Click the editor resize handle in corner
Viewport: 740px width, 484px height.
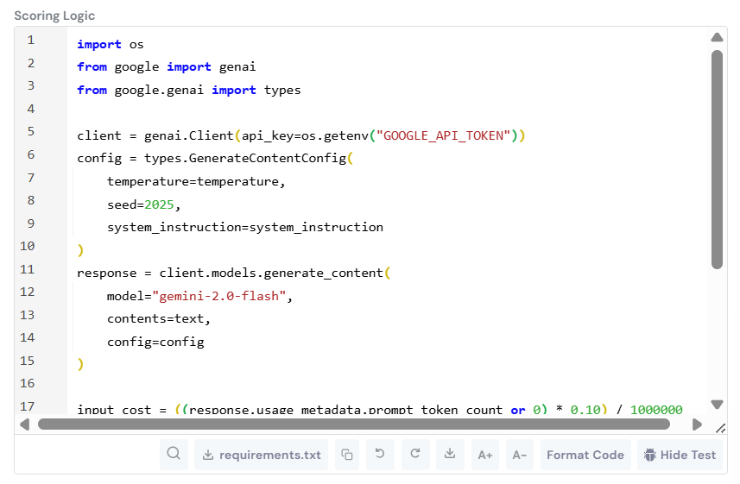(x=720, y=426)
